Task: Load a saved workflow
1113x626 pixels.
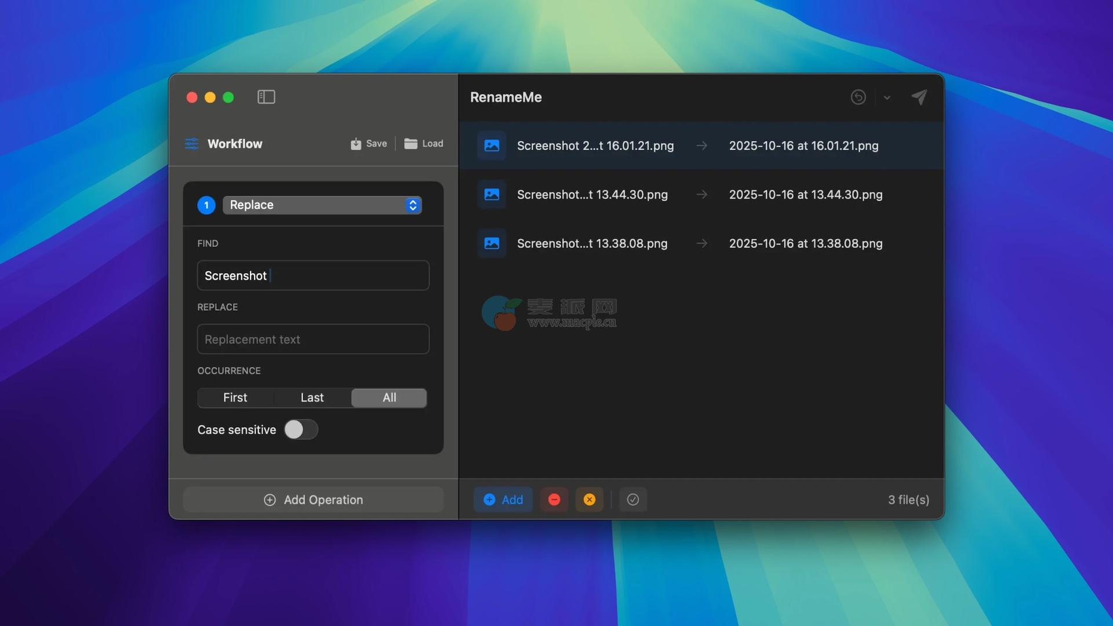Action: [x=424, y=144]
